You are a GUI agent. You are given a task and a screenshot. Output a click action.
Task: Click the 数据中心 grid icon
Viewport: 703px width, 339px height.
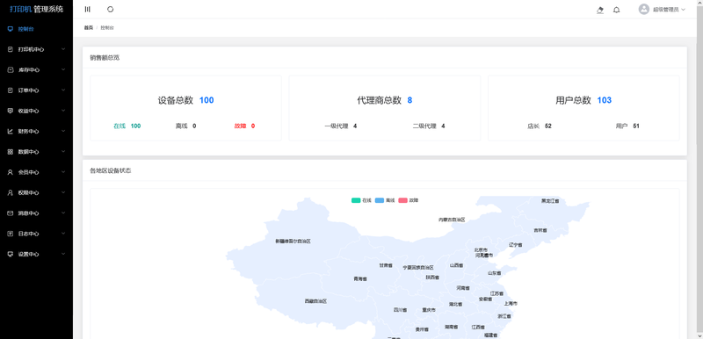coord(11,152)
